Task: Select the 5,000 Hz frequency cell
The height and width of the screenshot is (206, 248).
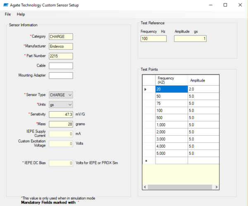Action: [172, 153]
